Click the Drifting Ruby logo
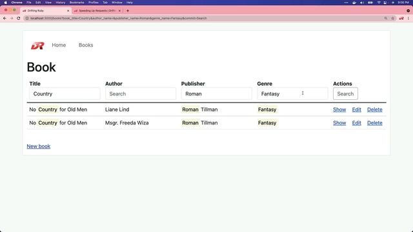This screenshot has height=232, width=413. tap(37, 46)
